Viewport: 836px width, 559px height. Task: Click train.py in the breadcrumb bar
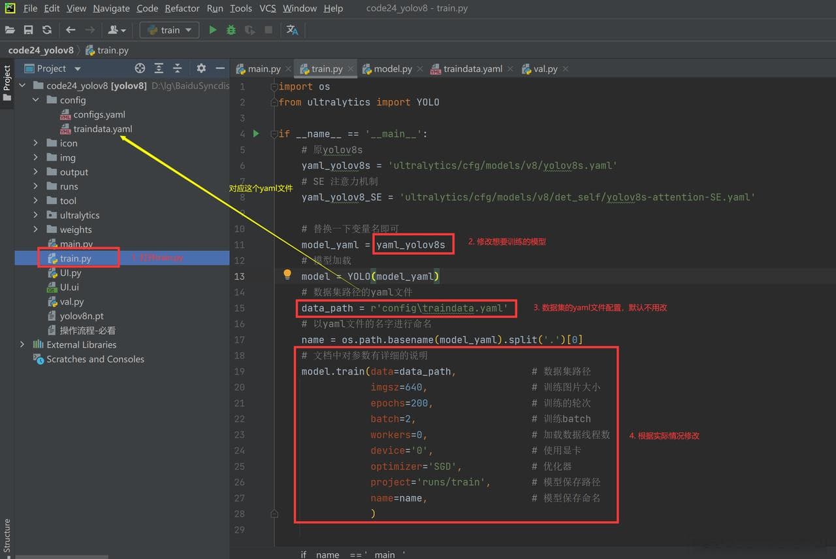click(107, 50)
